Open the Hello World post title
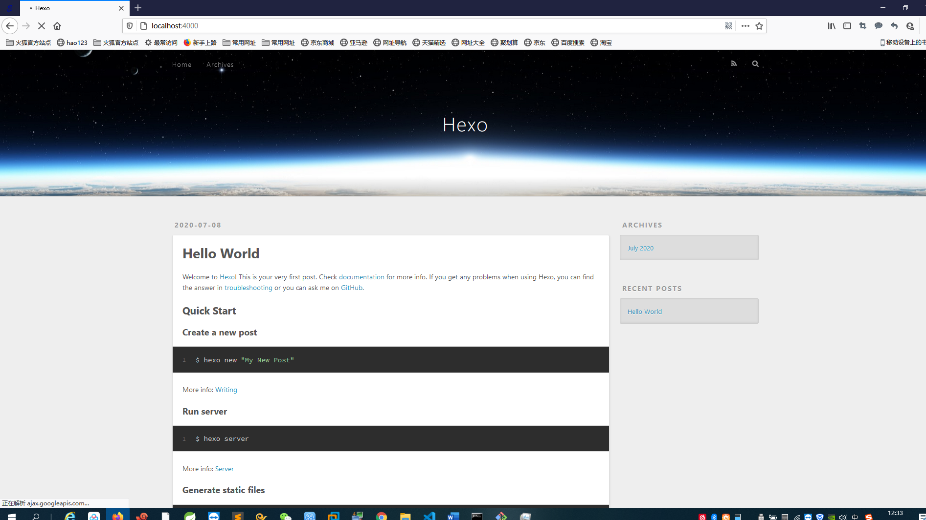Screen dimensions: 926x520 (x=221, y=253)
